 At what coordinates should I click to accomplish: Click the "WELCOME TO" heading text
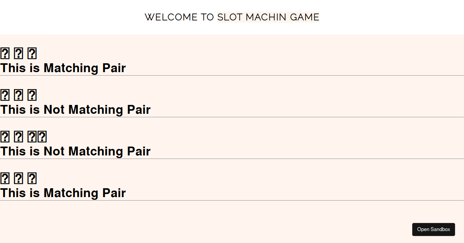[x=179, y=17]
